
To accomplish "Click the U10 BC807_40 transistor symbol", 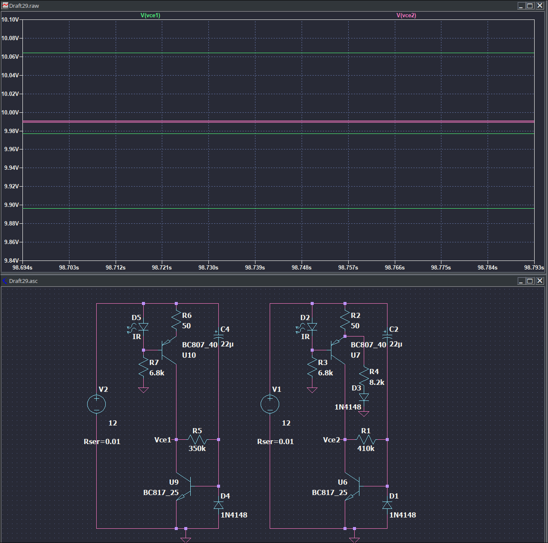I will click(x=169, y=350).
